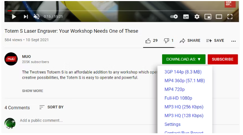Open Settings in download menu
The image size is (243, 135).
click(172, 124)
